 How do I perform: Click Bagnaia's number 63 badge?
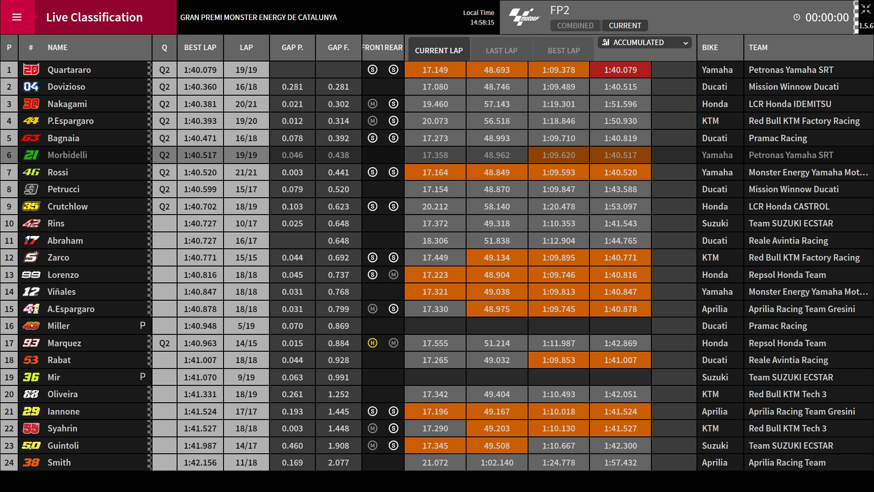pyautogui.click(x=31, y=138)
